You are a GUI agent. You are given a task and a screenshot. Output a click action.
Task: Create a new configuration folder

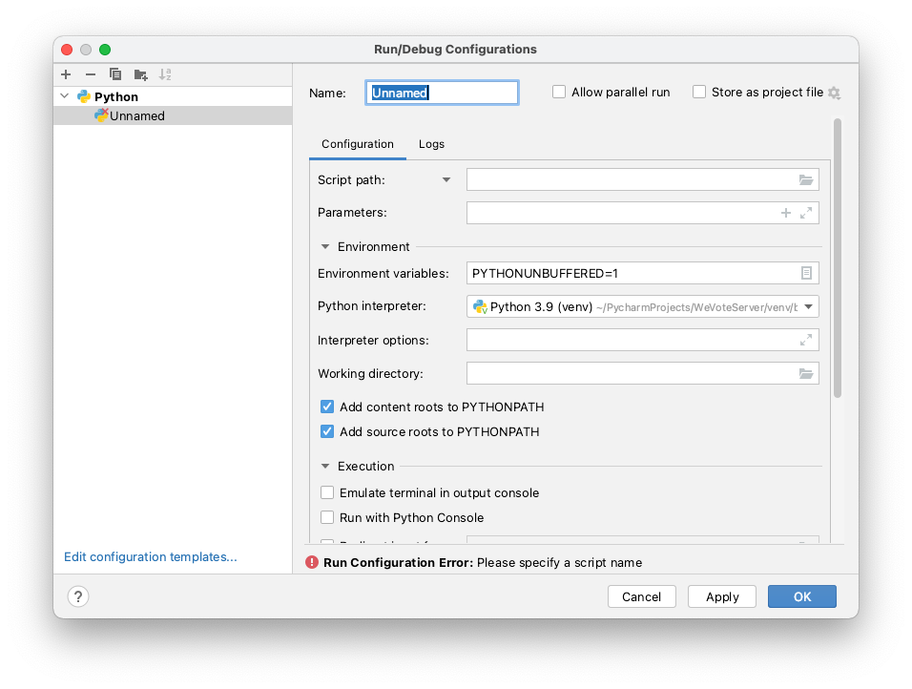click(x=141, y=74)
